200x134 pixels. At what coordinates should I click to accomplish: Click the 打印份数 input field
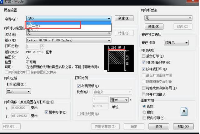(33, 46)
